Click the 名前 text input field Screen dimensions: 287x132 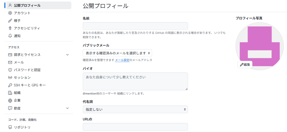coord(135,26)
